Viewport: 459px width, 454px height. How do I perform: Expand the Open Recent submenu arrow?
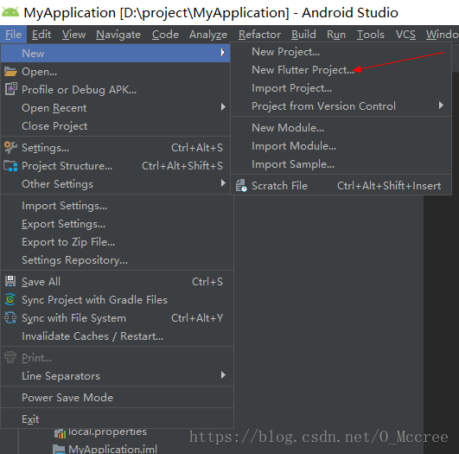(223, 107)
